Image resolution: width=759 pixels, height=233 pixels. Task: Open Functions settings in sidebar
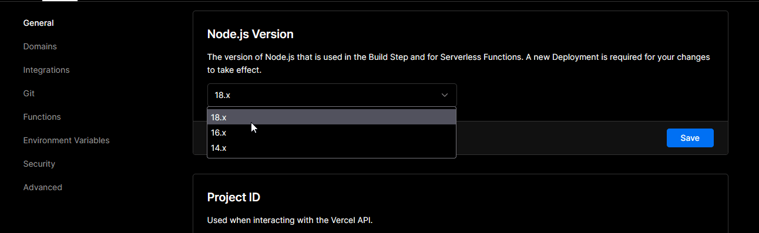(42, 117)
